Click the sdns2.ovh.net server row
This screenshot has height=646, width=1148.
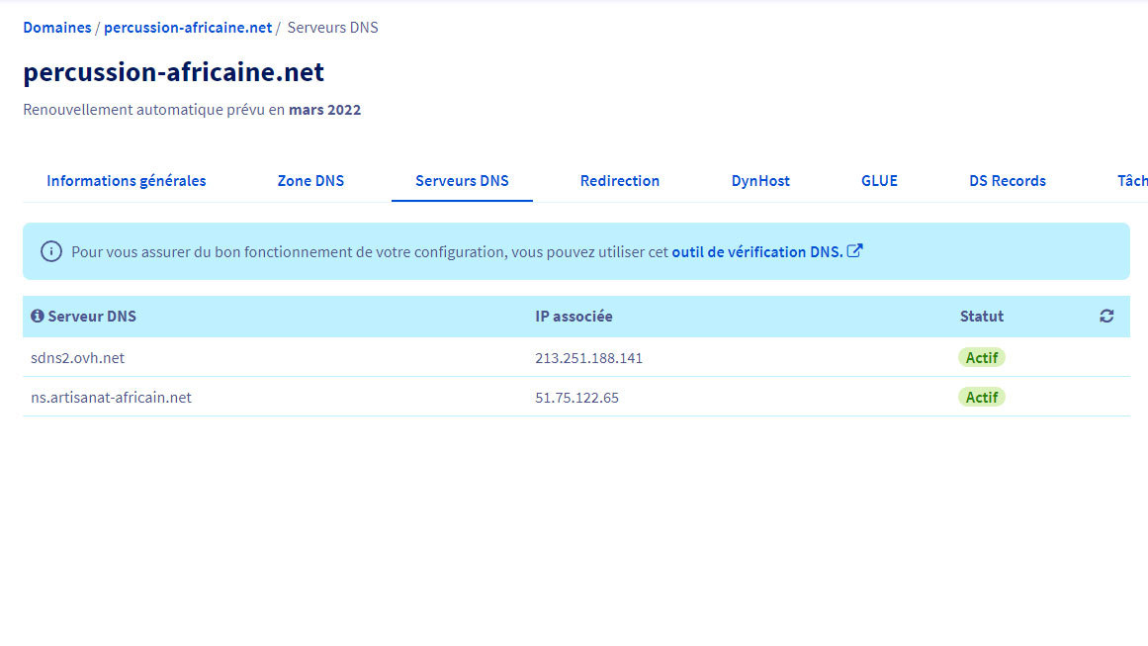click(x=78, y=358)
